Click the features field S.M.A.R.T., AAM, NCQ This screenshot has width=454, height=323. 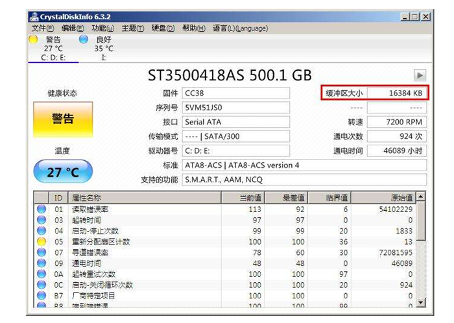pyautogui.click(x=304, y=180)
